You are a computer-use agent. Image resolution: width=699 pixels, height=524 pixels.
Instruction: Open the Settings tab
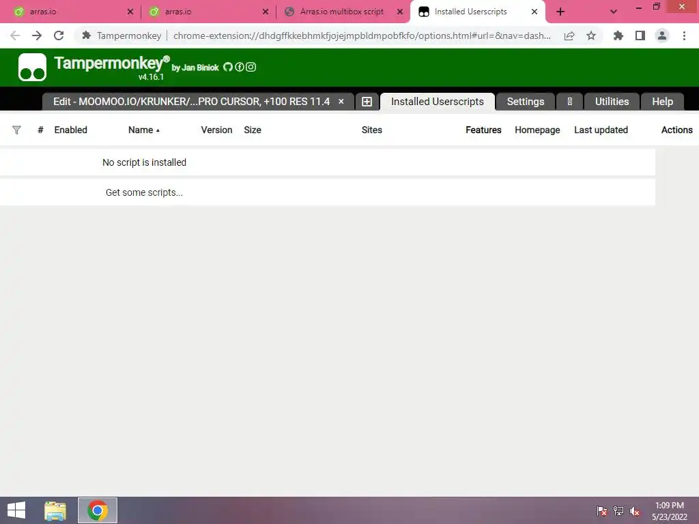tap(526, 102)
